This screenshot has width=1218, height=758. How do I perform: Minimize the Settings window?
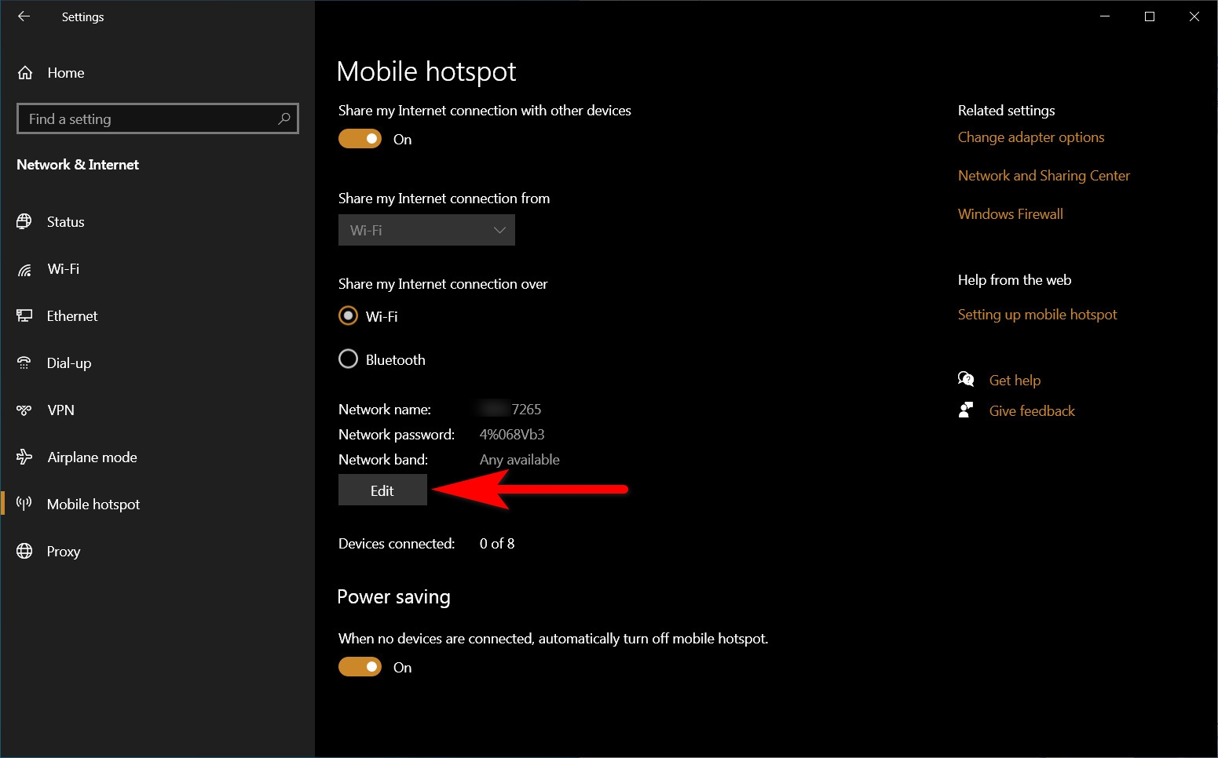1105,16
